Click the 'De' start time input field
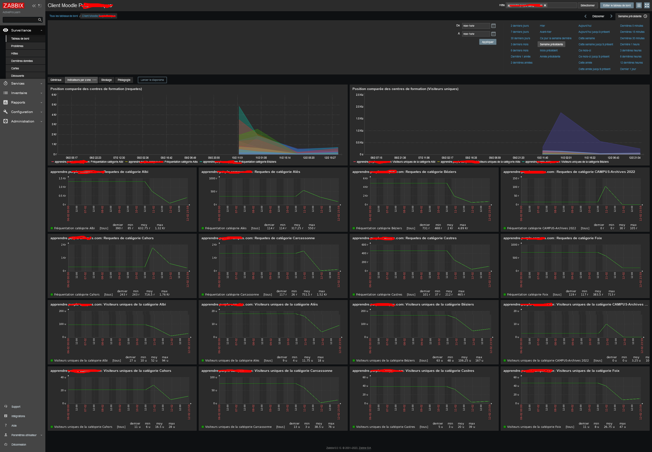 475,26
